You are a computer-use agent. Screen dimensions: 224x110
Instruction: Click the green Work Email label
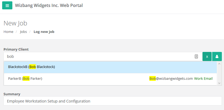[203, 78]
